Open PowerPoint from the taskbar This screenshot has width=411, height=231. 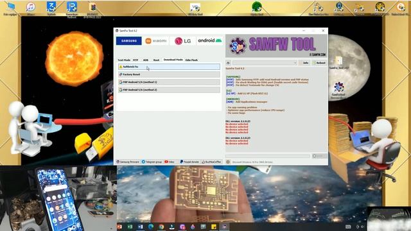(120, 227)
